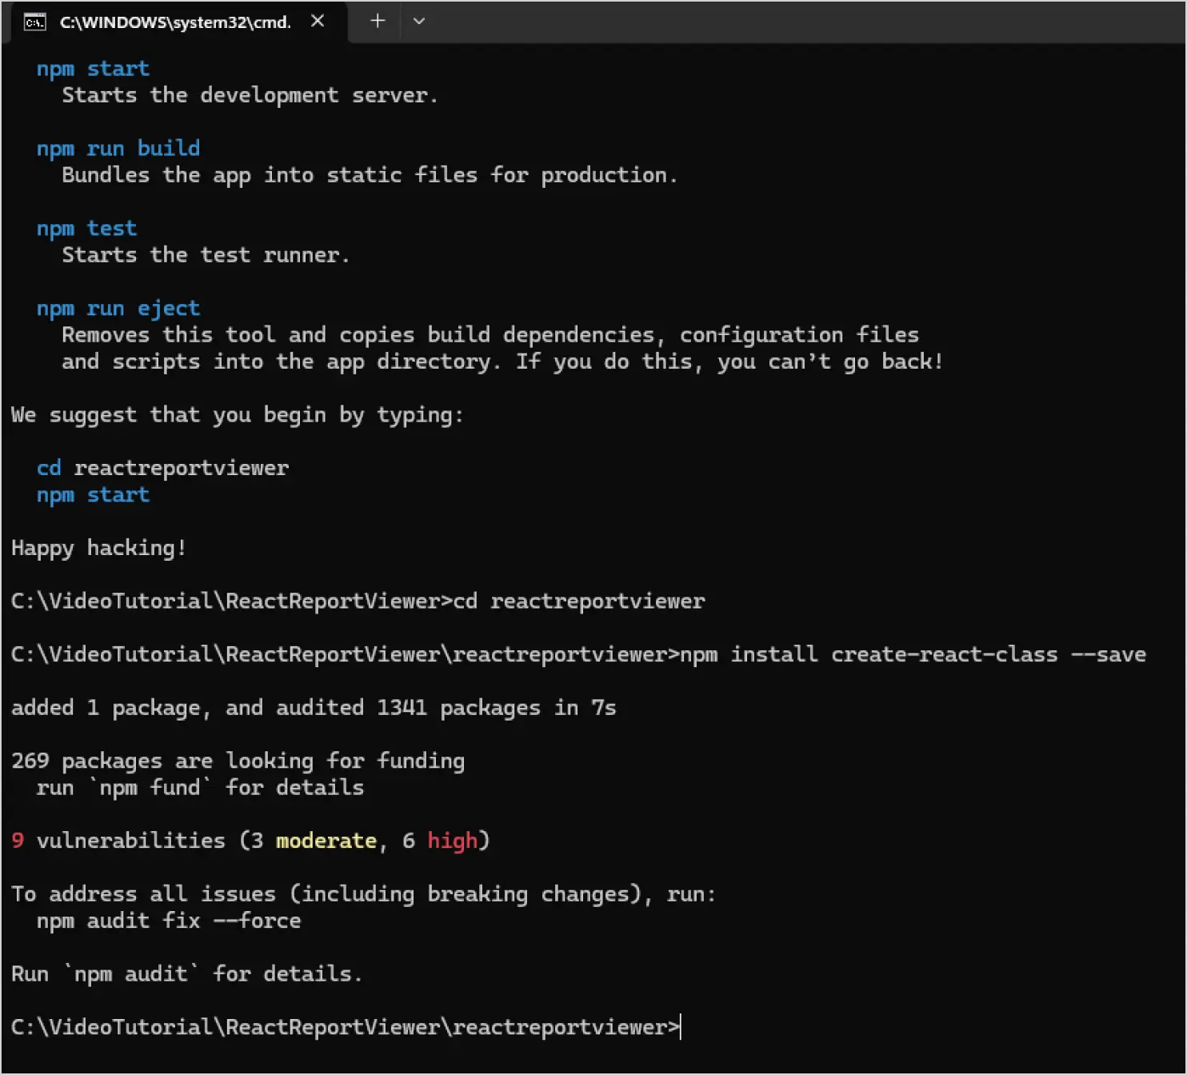Click the 269 packages funding message
Screen dimensions: 1187x1075
(x=238, y=761)
